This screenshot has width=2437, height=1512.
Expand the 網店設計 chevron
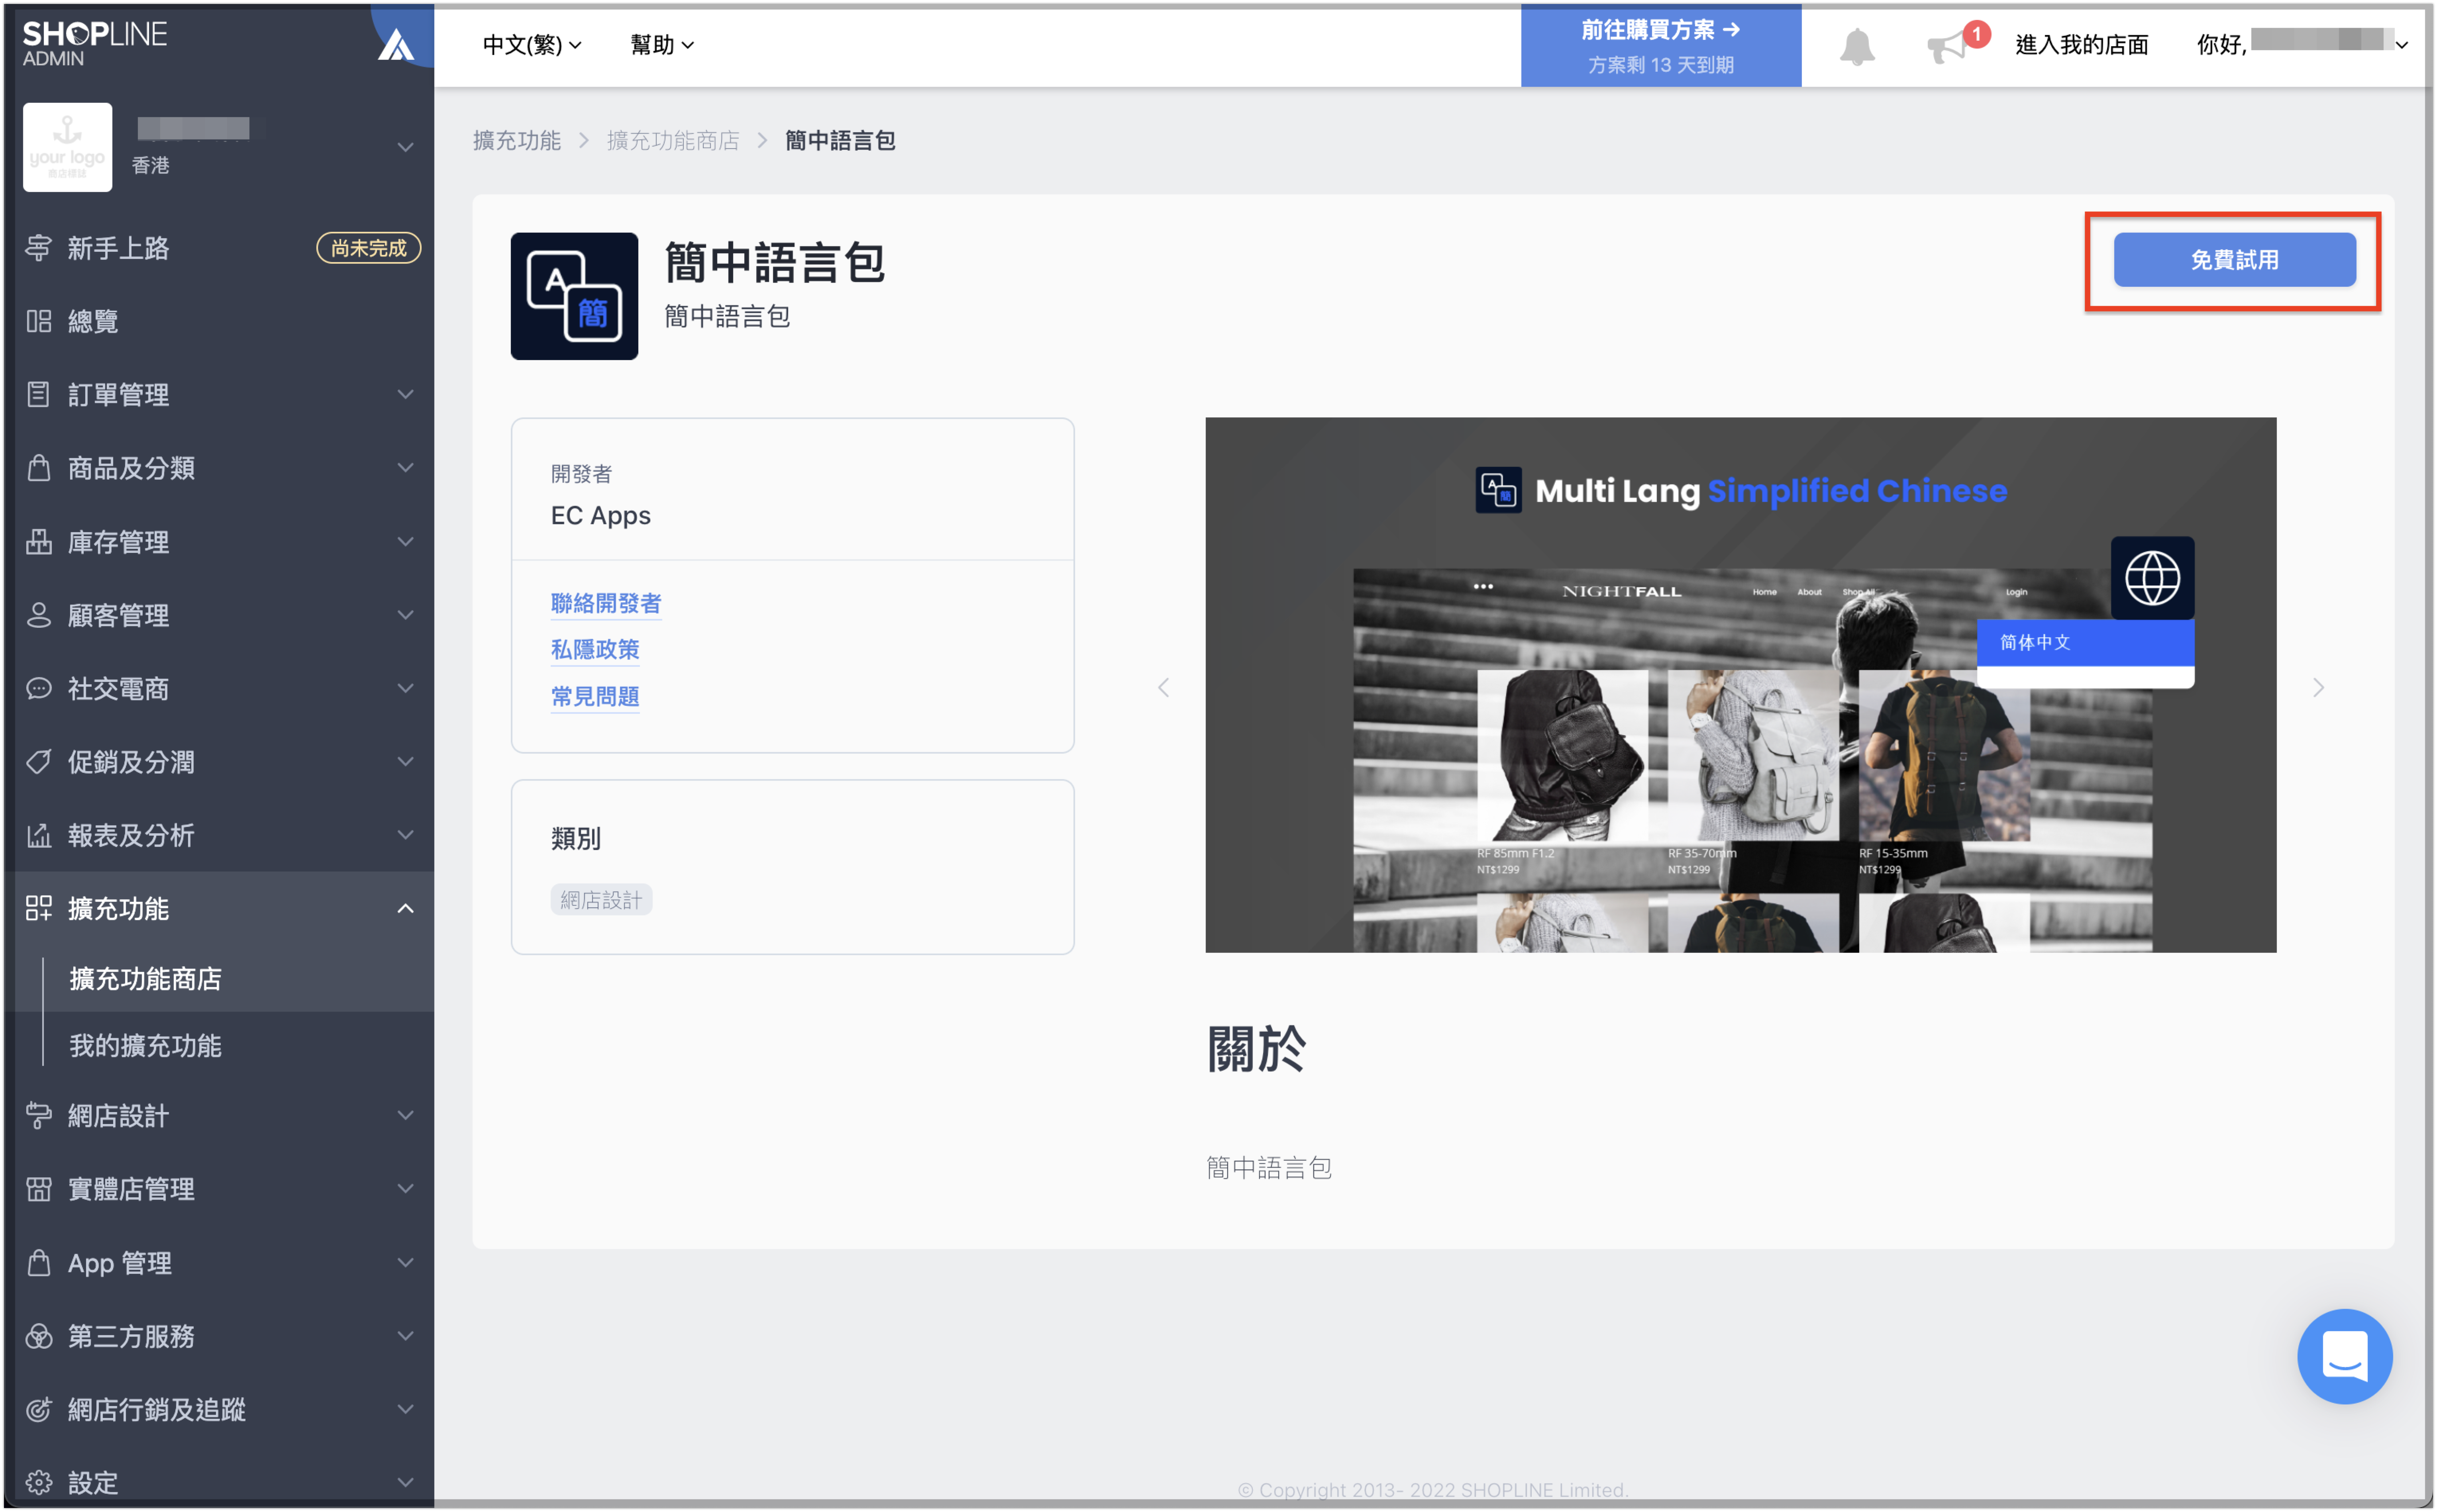(405, 1115)
